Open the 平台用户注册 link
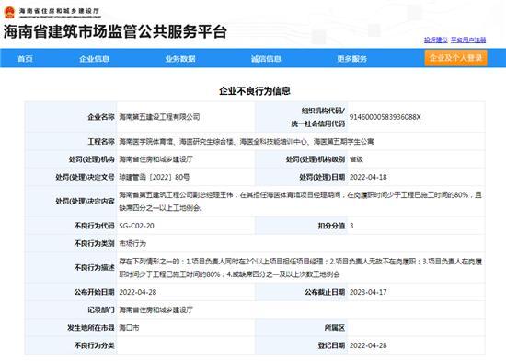Screen dimensions: 506x362 coord(468,40)
